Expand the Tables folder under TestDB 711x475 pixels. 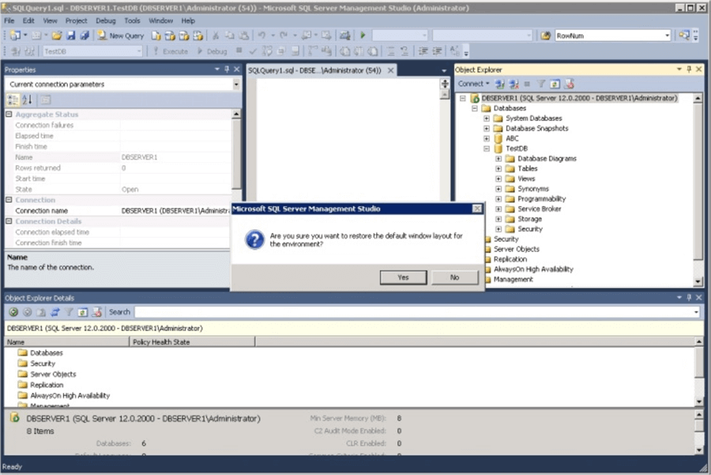(x=498, y=168)
